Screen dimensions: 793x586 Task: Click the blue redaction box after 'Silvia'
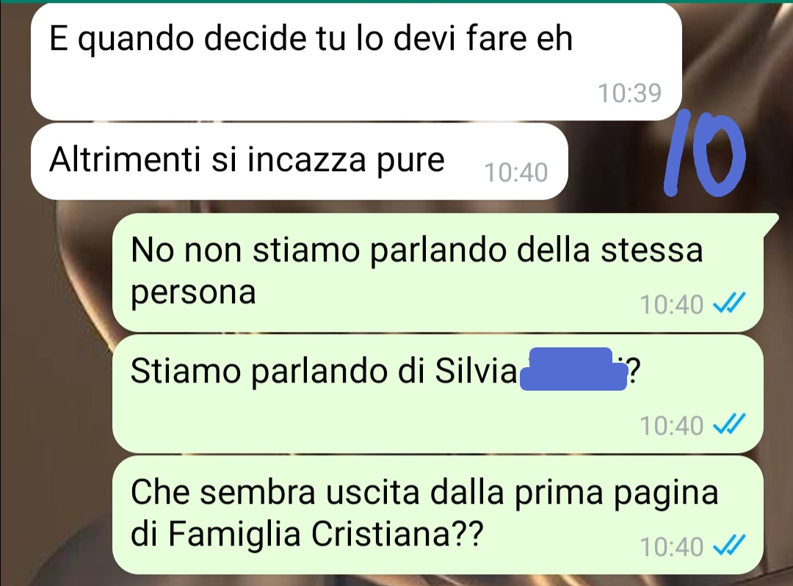[x=573, y=369]
